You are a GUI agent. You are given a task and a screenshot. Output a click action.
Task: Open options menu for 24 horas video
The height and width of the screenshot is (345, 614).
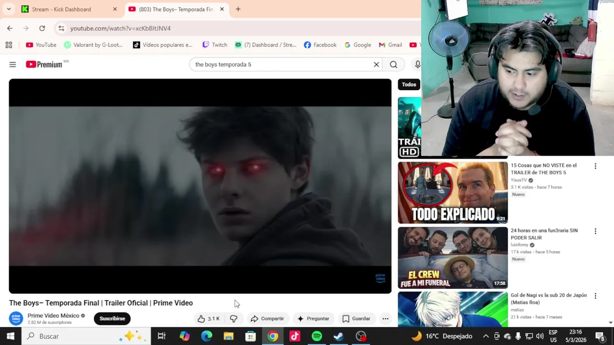point(595,231)
